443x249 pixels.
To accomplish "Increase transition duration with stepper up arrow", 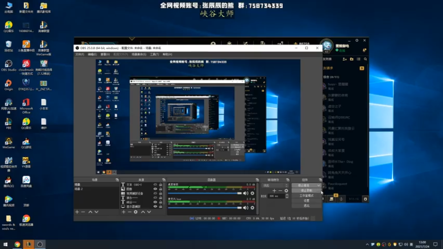I will [x=287, y=195].
